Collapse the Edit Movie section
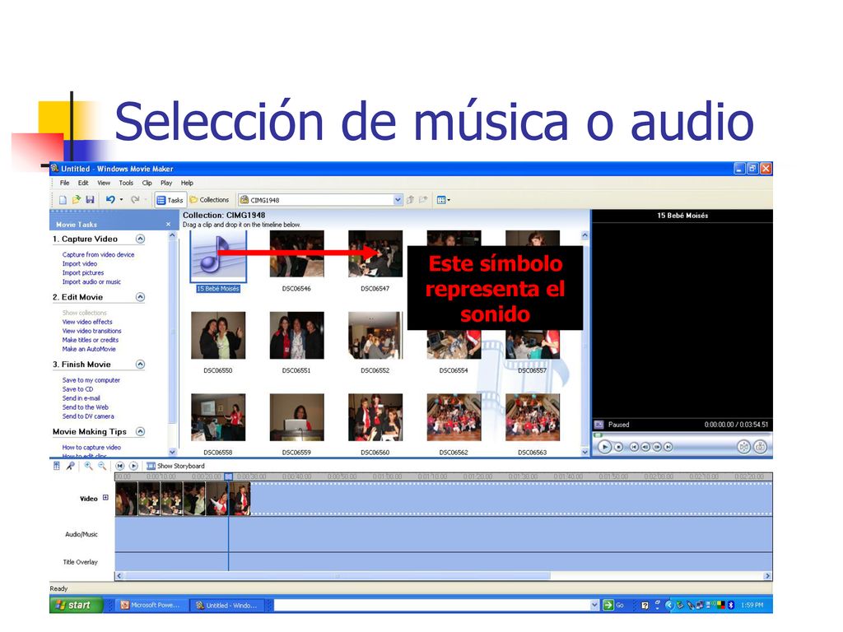 click(x=140, y=296)
